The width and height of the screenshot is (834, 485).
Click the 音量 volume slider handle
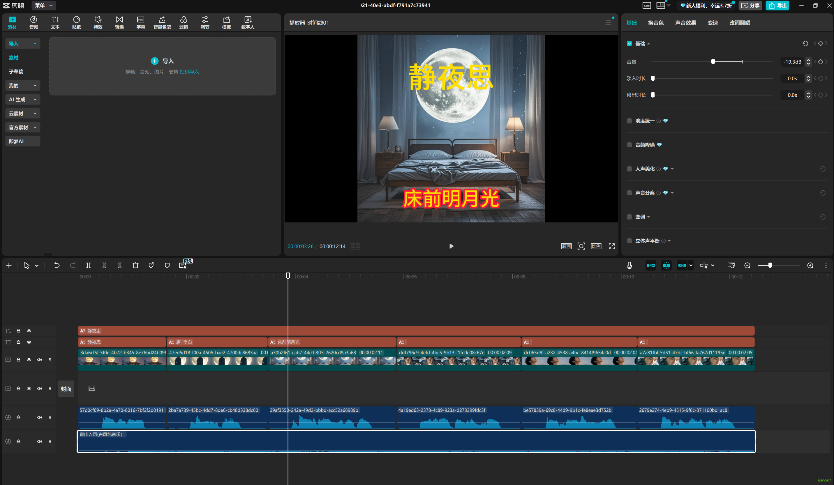[713, 62]
